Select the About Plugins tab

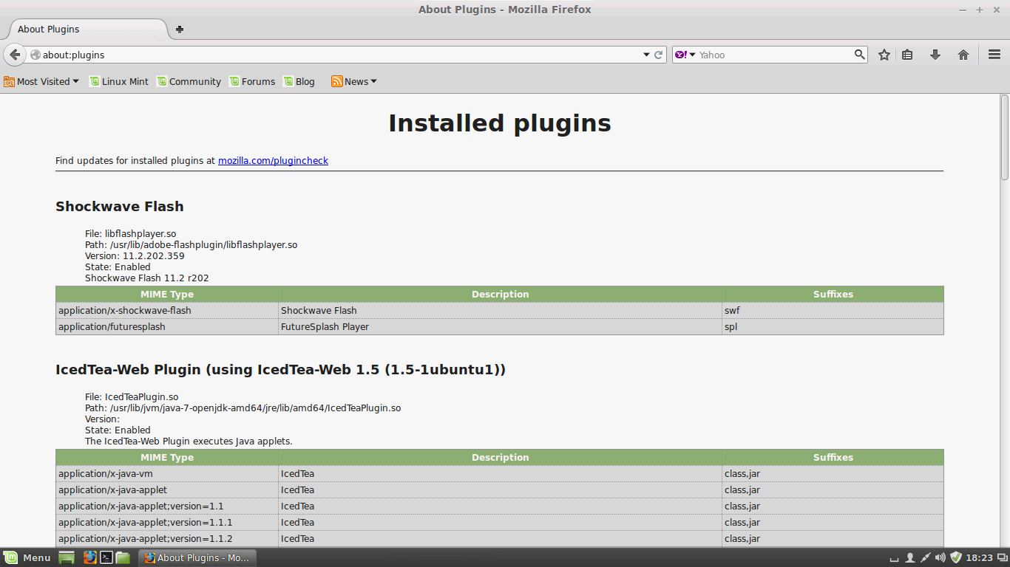point(87,30)
